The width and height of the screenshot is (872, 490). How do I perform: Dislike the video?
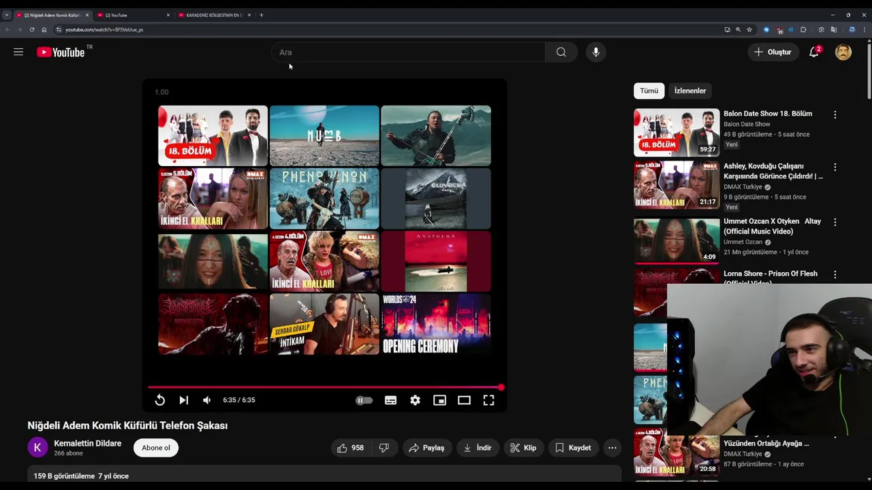[384, 448]
